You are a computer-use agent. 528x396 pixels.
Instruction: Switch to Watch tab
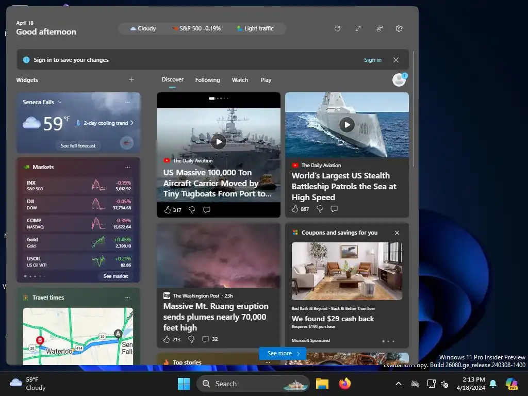point(240,80)
